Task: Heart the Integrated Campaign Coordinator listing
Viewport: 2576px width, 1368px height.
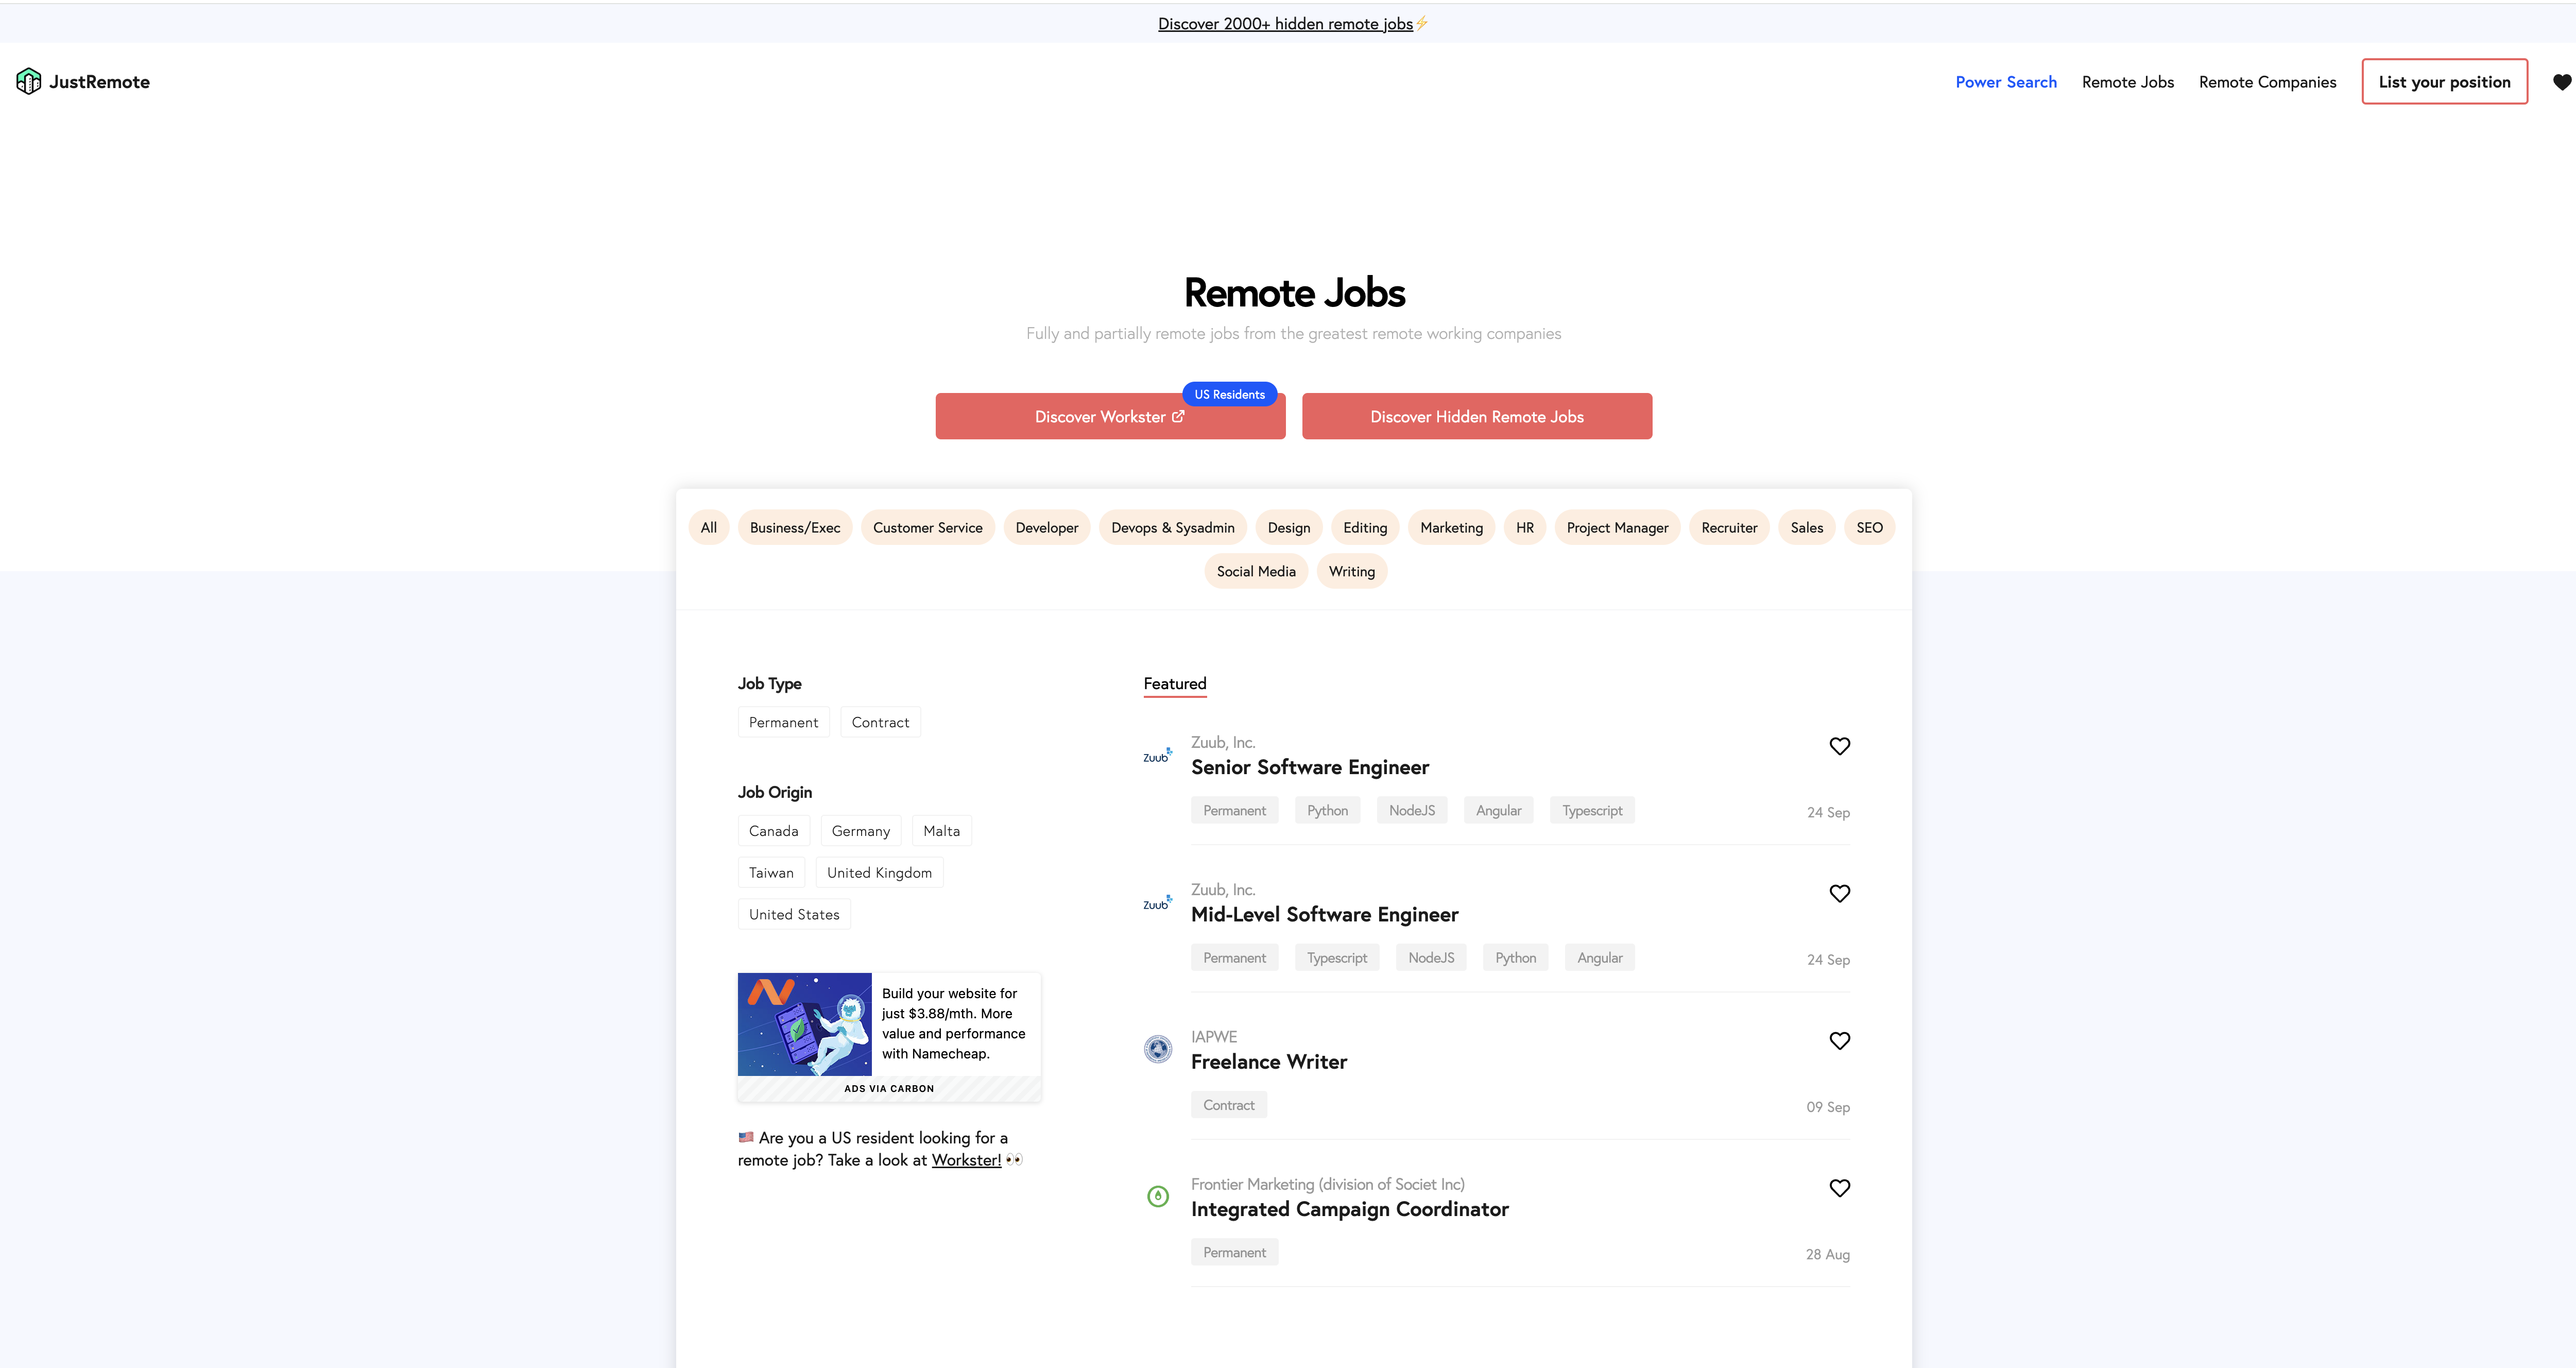Action: (x=1839, y=1188)
